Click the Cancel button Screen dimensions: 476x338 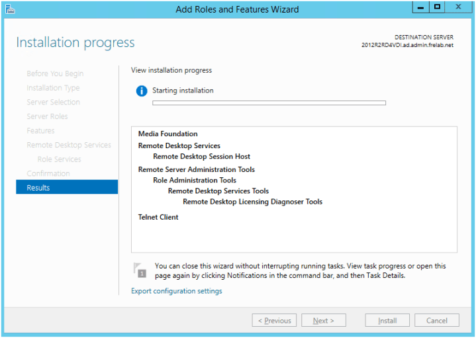[x=436, y=321]
